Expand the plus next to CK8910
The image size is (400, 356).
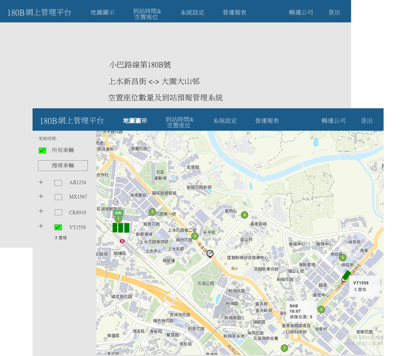(41, 211)
